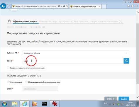
Task: Open 'Запросы на согласование (0)' tab
Action: (x=106, y=21)
